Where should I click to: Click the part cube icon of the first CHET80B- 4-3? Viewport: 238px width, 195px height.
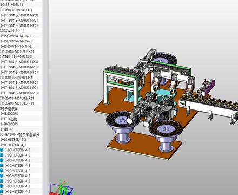point(2,150)
